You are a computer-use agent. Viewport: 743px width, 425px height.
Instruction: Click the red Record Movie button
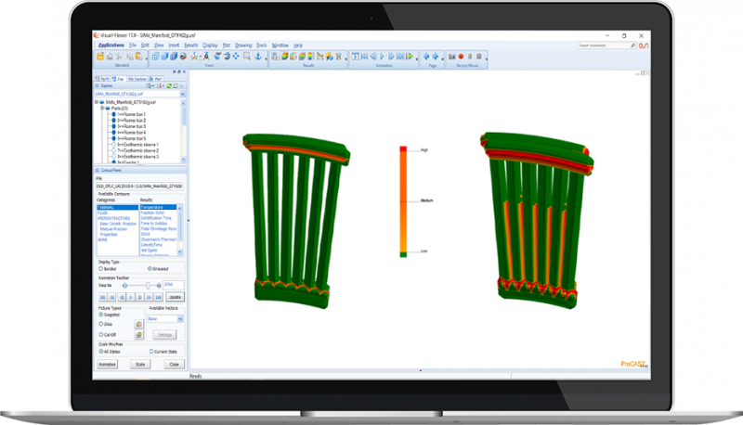459,57
